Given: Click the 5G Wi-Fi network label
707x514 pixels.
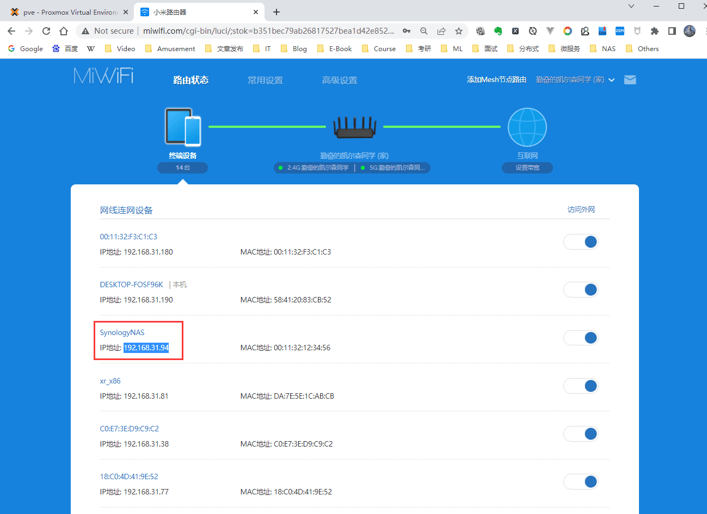Looking at the screenshot, I should pos(397,168).
